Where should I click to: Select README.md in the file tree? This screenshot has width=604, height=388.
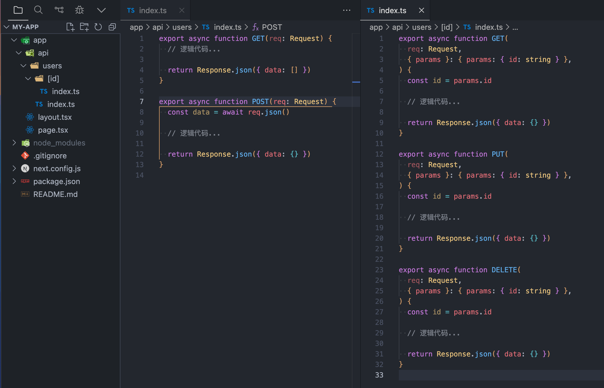click(x=55, y=194)
